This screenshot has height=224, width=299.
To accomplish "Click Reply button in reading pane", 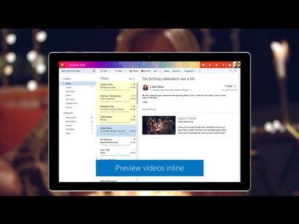I will pyautogui.click(x=228, y=86).
